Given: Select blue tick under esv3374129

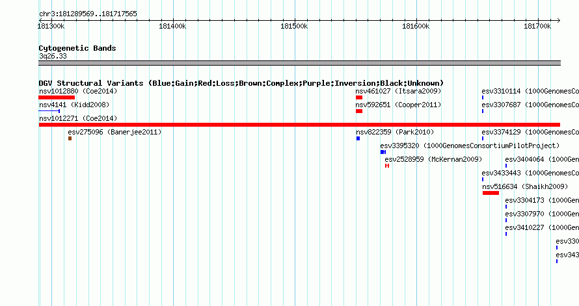Looking at the screenshot, I should click(x=483, y=138).
